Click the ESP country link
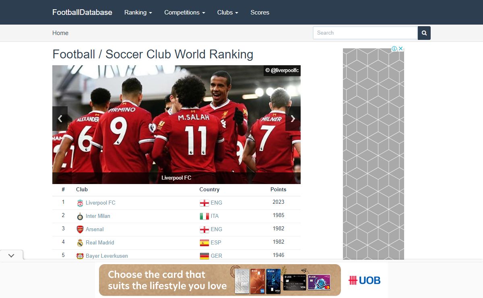This screenshot has height=298, width=483. (x=216, y=242)
